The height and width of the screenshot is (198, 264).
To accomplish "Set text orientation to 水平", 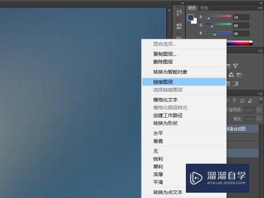I will [184, 133].
